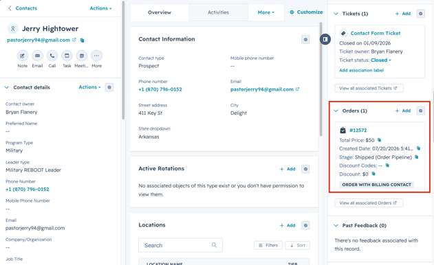Collapse the right sidebar panel toggle

(325, 39)
